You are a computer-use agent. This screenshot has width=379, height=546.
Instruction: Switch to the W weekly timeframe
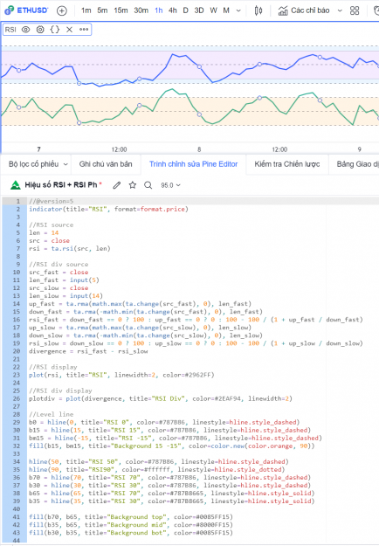click(x=213, y=10)
